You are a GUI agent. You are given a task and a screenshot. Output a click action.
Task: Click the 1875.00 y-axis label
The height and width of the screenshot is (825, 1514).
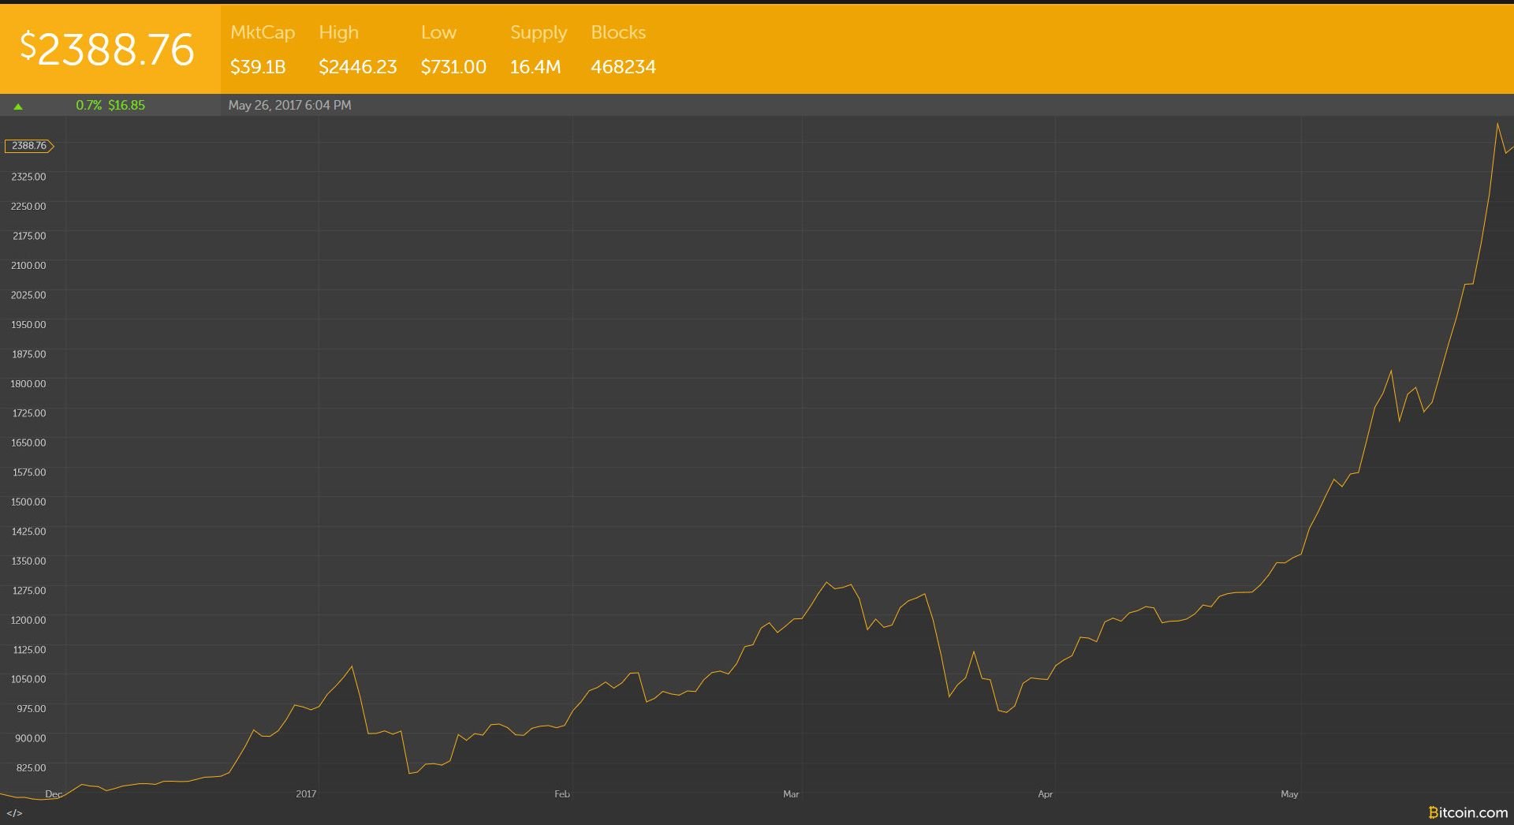29,354
